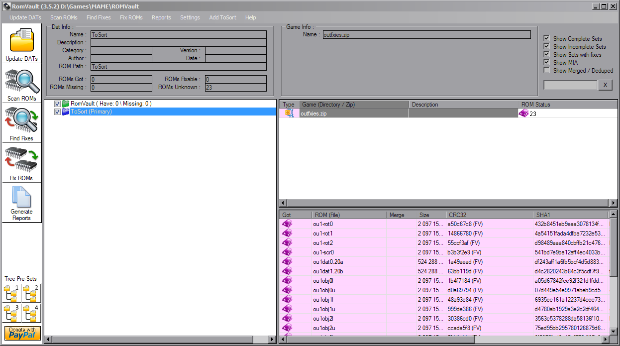The image size is (620, 346).
Task: Untick the ToSort (Primary) checkbox
Action: pos(57,112)
